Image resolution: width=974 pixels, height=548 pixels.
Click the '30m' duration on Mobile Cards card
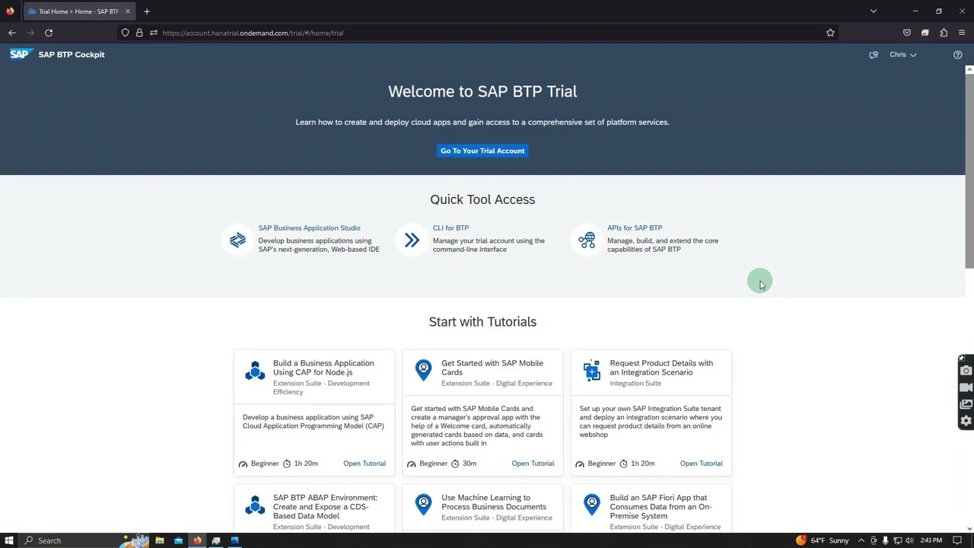469,464
